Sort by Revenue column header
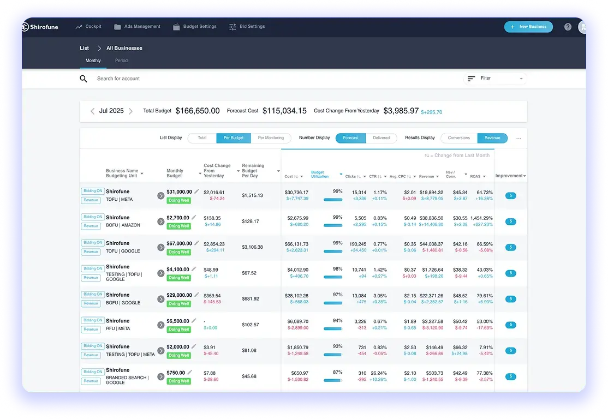608x419 pixels. point(429,177)
